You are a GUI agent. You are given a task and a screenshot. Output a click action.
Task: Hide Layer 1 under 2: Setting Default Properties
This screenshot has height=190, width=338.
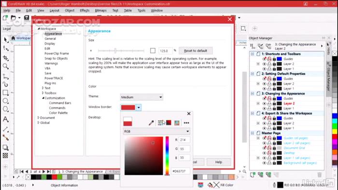[264, 89]
